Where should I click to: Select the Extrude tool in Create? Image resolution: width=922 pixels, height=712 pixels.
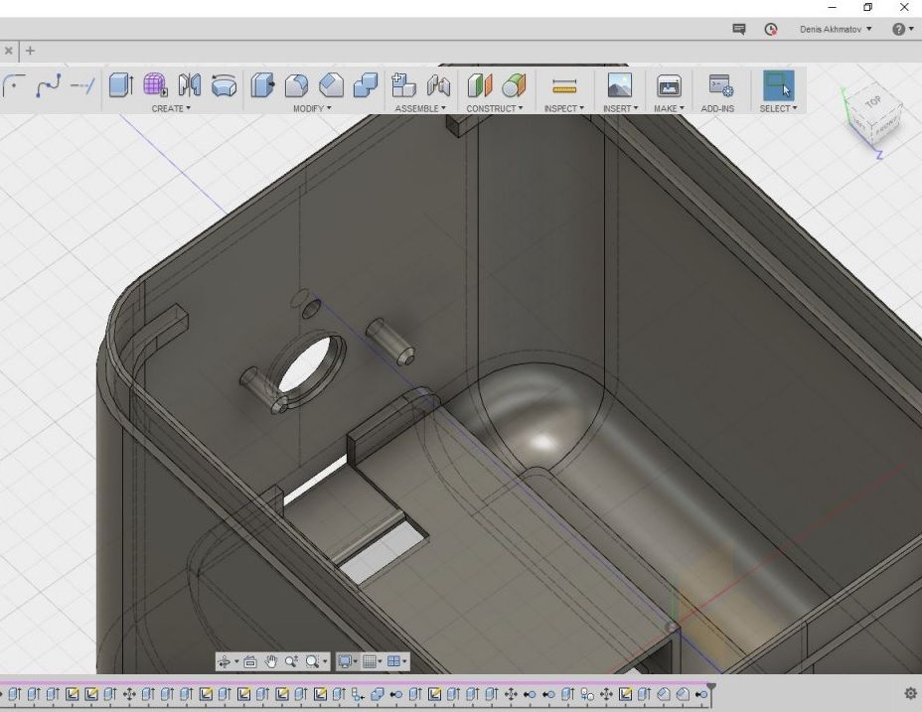click(120, 85)
